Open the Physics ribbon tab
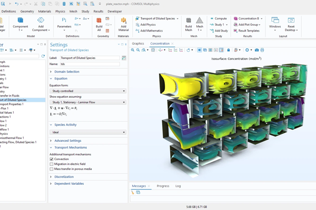Viewport: 316px width, 210px height. click(60, 12)
